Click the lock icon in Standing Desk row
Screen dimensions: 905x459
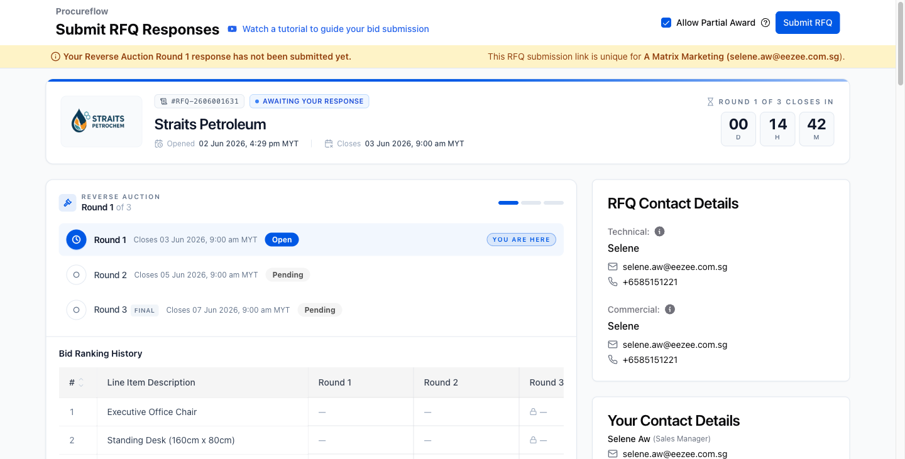tap(533, 440)
